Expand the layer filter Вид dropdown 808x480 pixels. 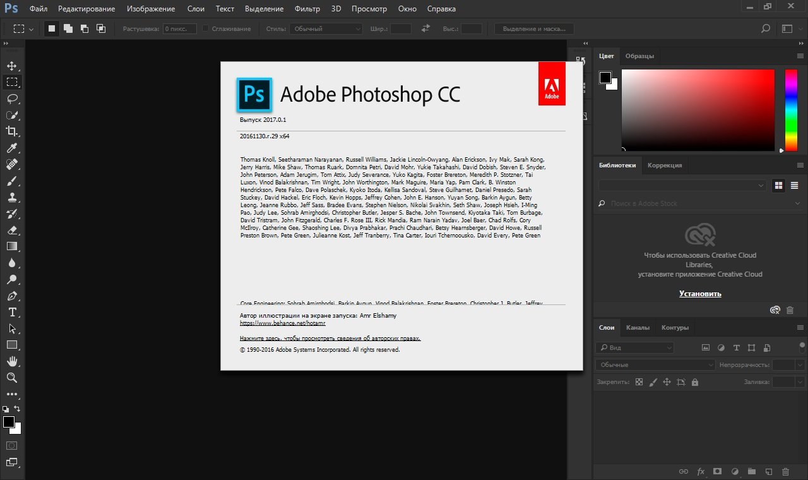point(635,348)
